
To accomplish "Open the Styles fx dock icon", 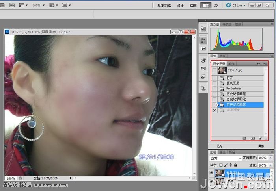I will pyautogui.click(x=203, y=77).
